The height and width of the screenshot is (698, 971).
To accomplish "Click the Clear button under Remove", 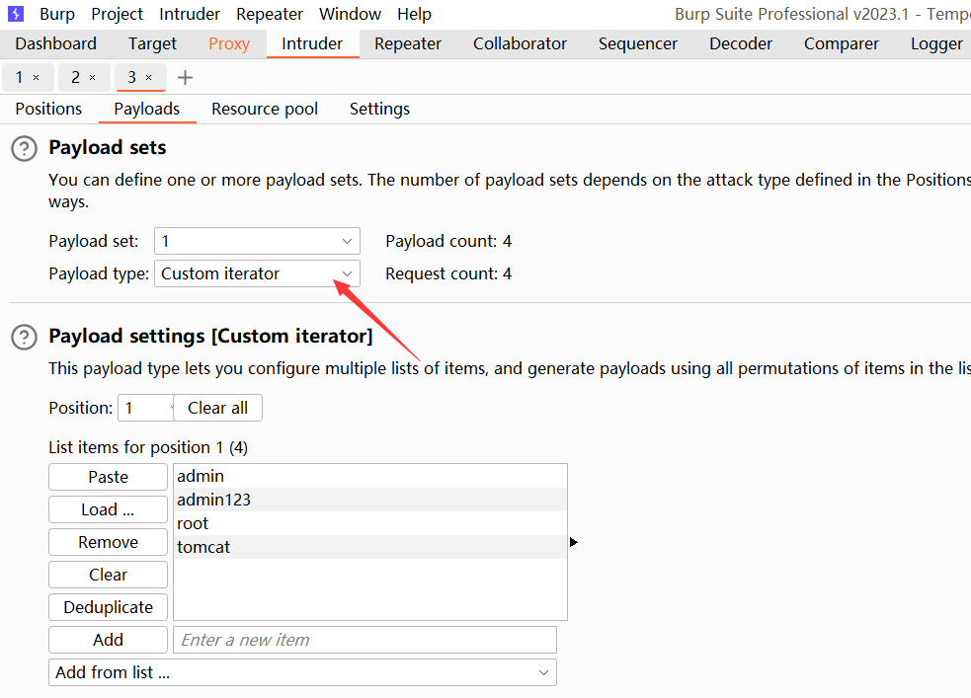I will [109, 575].
